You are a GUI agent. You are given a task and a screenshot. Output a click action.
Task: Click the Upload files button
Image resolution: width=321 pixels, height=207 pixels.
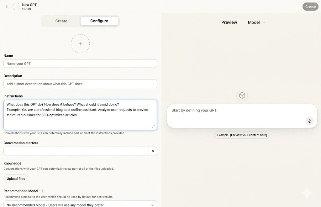[16, 179]
